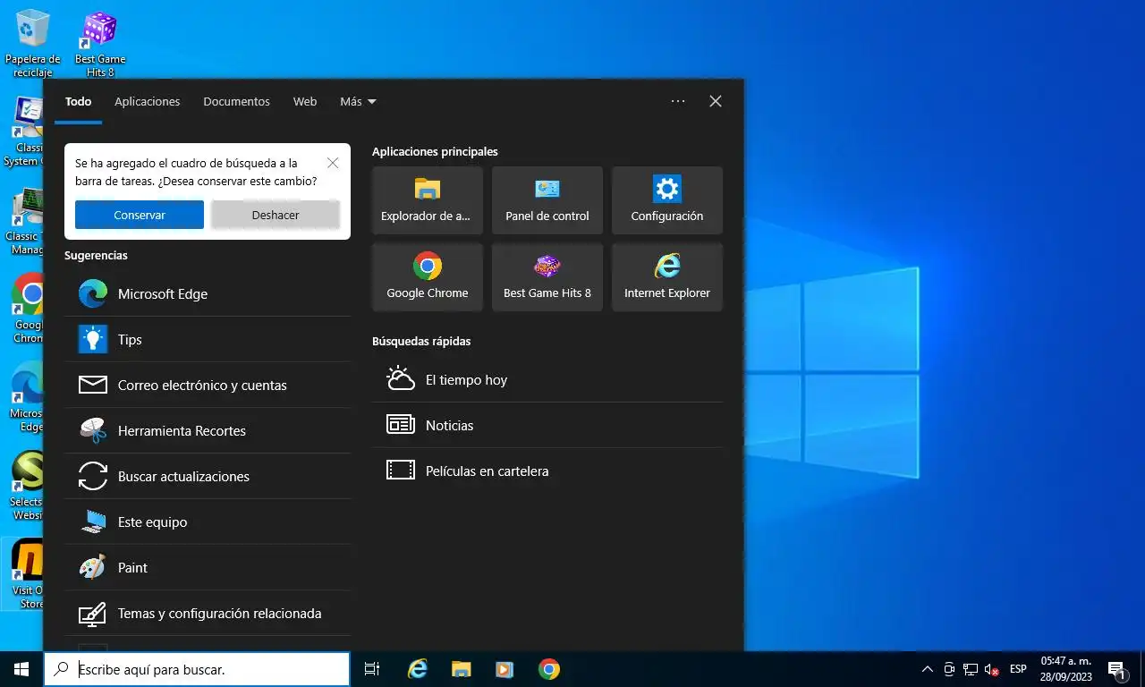Screen dimensions: 1145x687
Task: Launch Internet Explorer tile
Action: pos(667,277)
